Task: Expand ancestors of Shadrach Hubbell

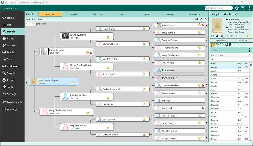Action: [207, 85]
